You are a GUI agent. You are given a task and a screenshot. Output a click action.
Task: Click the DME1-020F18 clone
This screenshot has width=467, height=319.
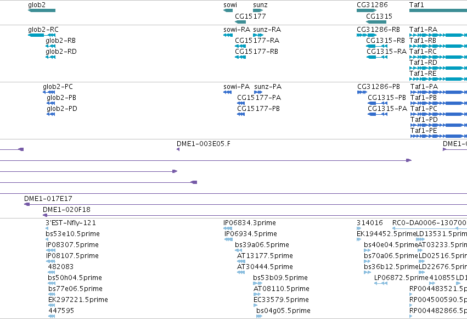(x=66, y=210)
